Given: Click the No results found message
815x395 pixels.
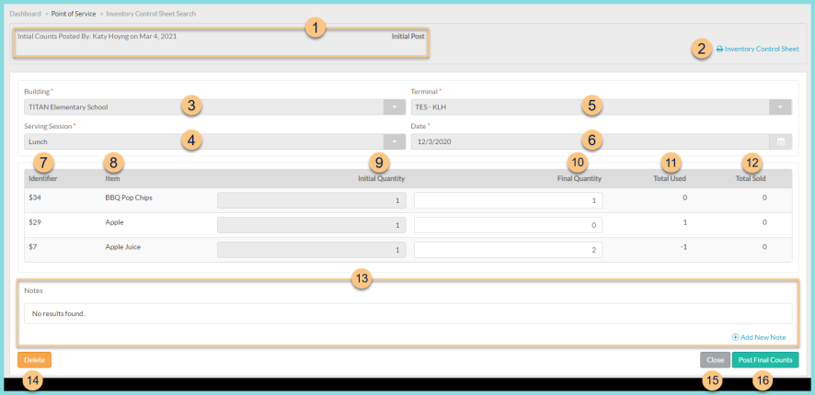Looking at the screenshot, I should coord(59,313).
